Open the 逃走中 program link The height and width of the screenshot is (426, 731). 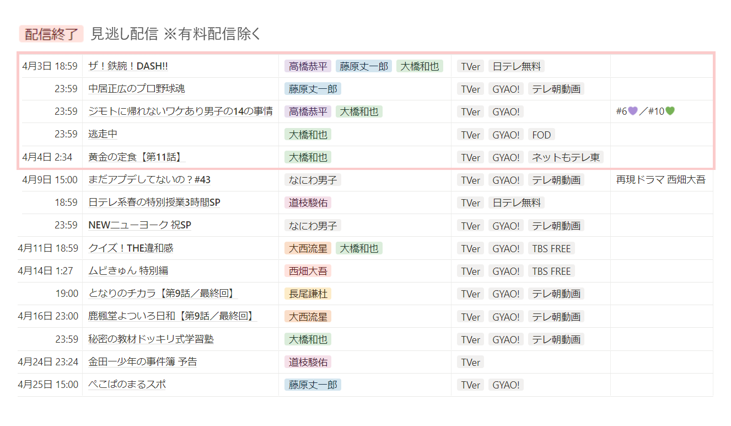tap(103, 134)
